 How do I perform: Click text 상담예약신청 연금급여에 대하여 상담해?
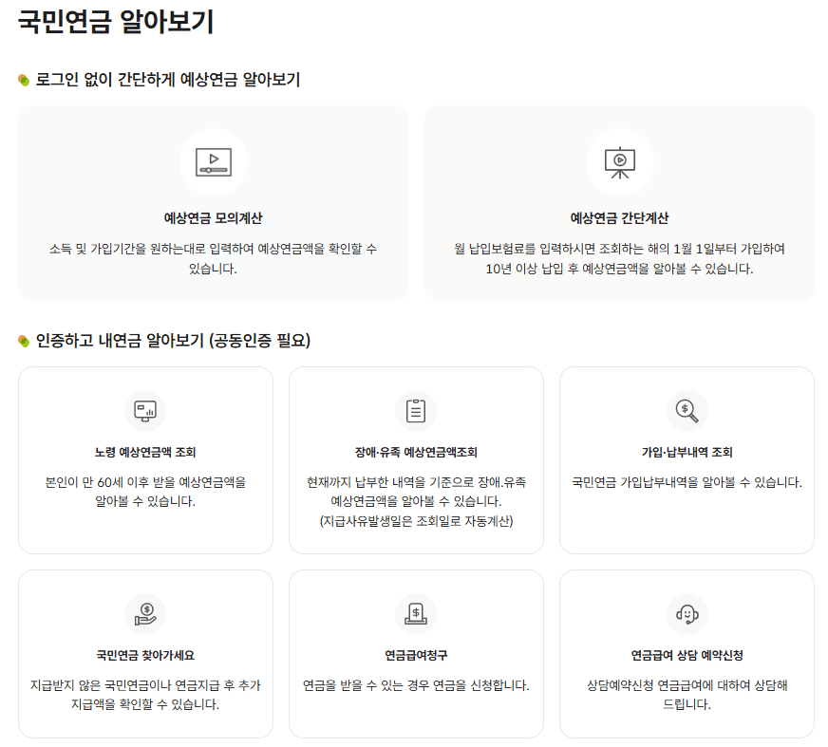(687, 685)
